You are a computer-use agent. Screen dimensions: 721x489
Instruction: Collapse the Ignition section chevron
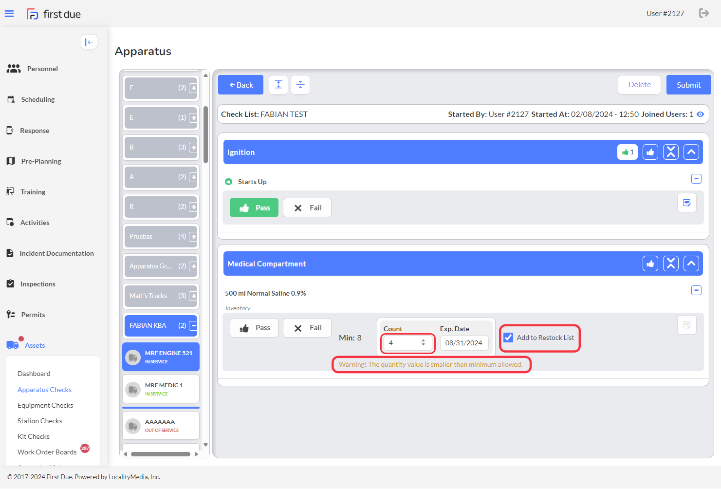(691, 152)
